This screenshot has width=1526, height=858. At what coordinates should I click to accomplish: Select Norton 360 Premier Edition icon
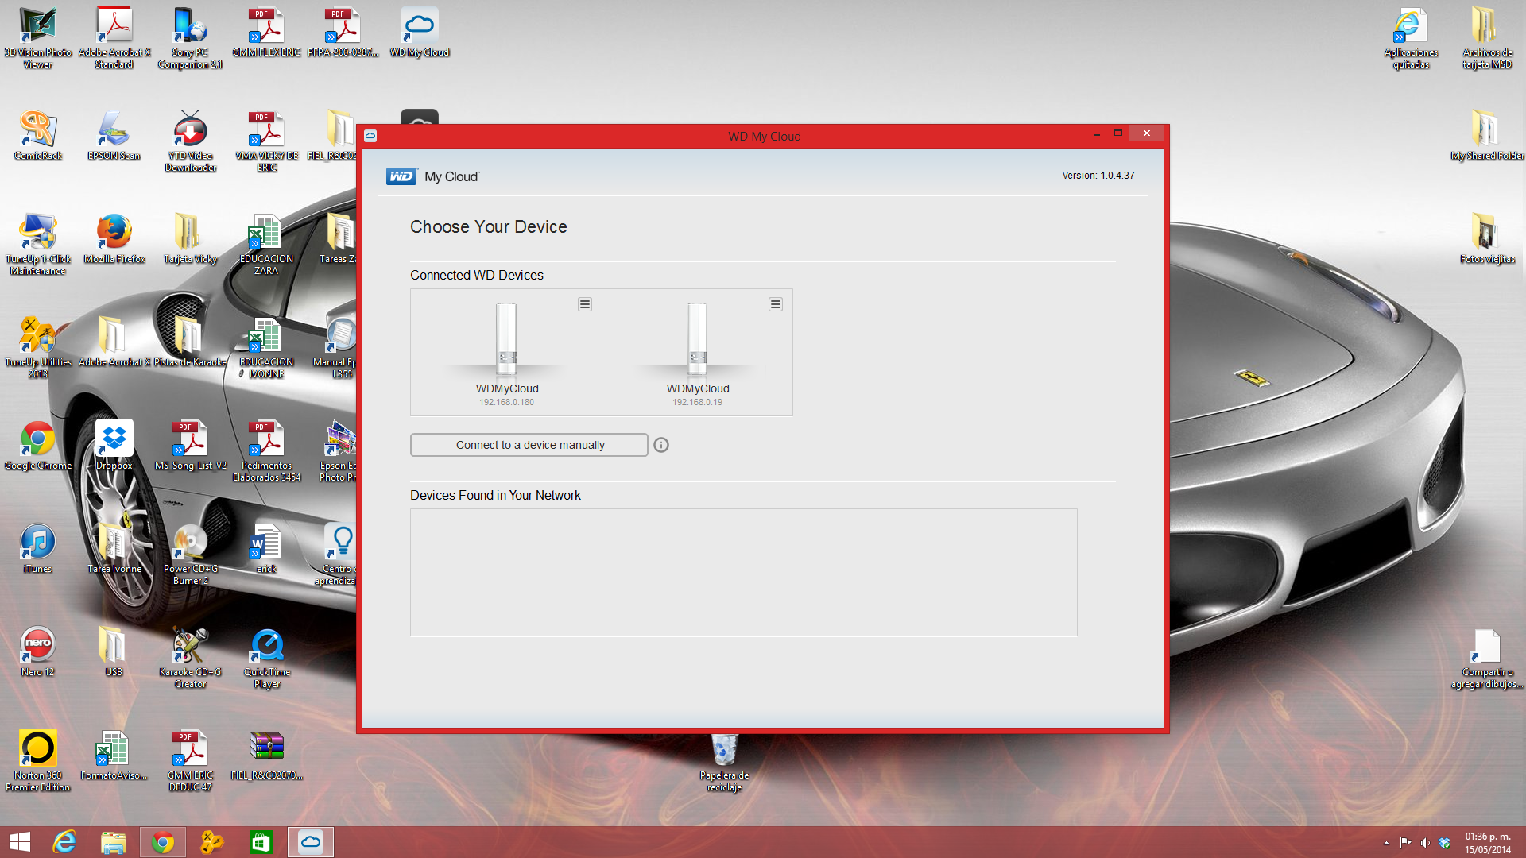pos(38,760)
